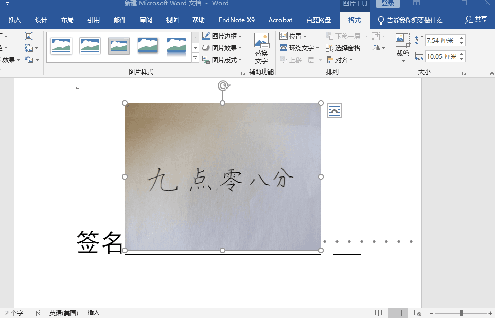Switch to the 设计 ribbon tab
495x318 pixels.
41,20
